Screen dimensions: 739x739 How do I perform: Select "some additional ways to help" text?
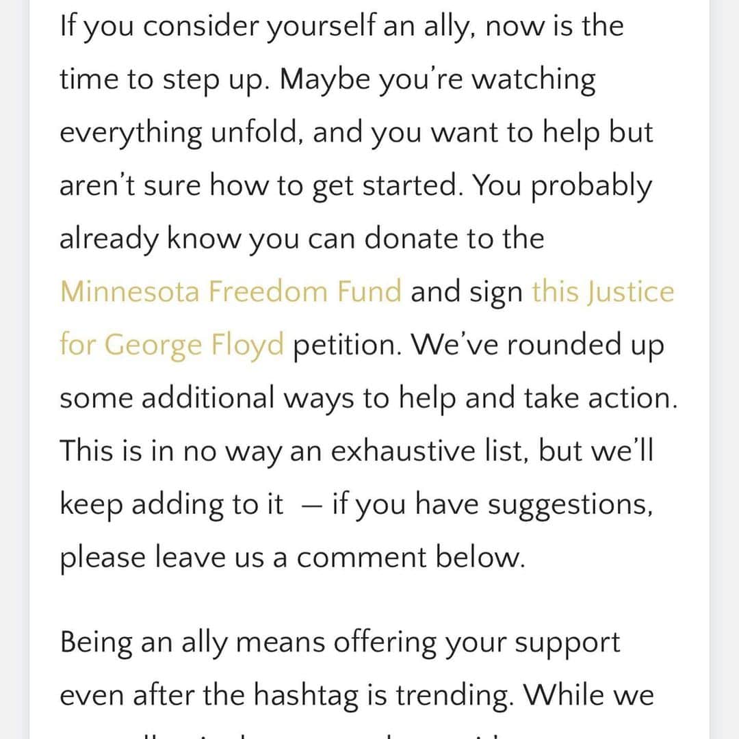(x=258, y=399)
